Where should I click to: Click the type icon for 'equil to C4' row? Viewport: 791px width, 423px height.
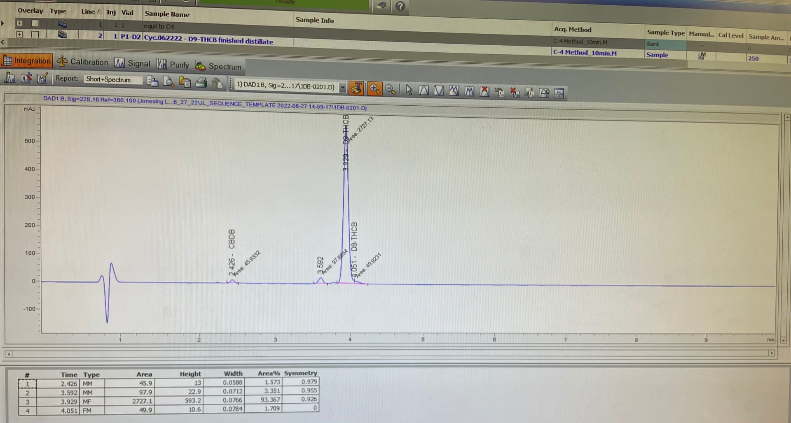coord(62,23)
